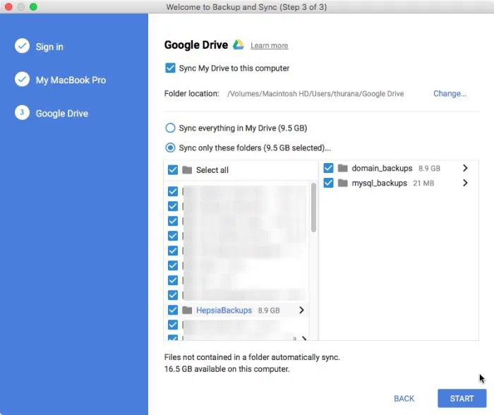494x415 pixels.
Task: Uncheck Sync My Drive to this computer
Action: pyautogui.click(x=170, y=68)
